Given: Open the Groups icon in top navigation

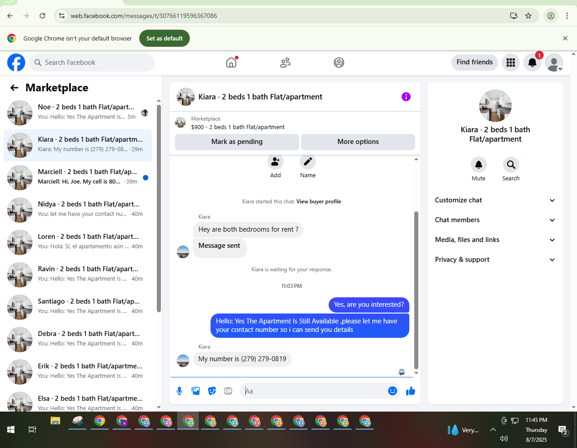Looking at the screenshot, I should tap(339, 63).
